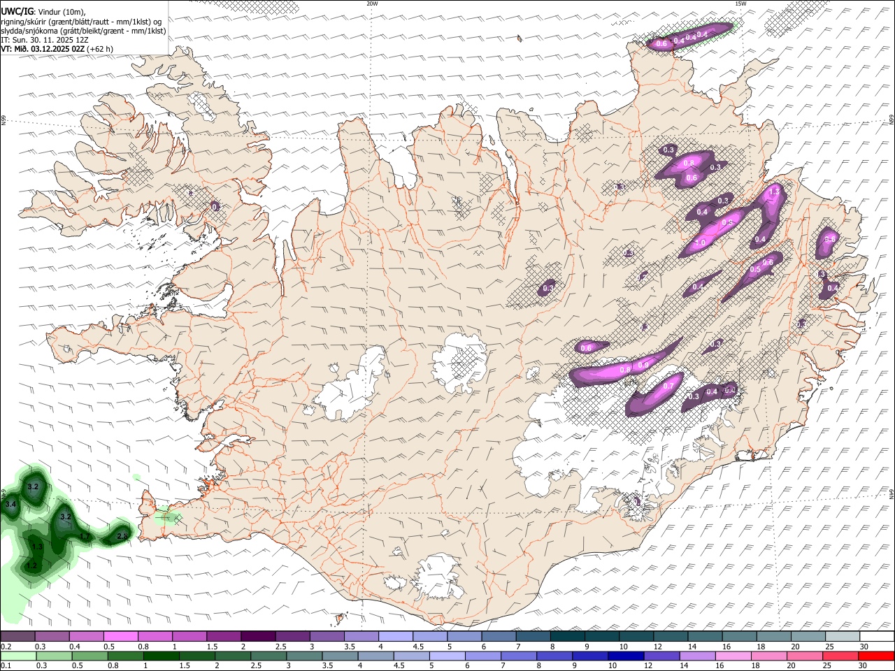Pick the deep blue 10 mm rain-scale swatch
Viewport: 895px width, 671px height.
[x=626, y=656]
